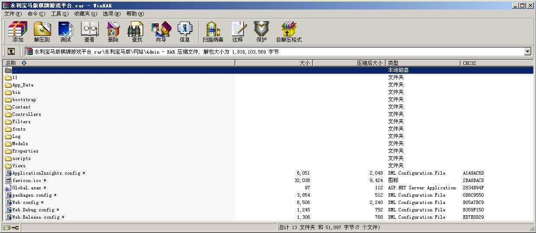Click CRC32 value ED7E8D29
The width and height of the screenshot is (536, 233).
tap(473, 217)
